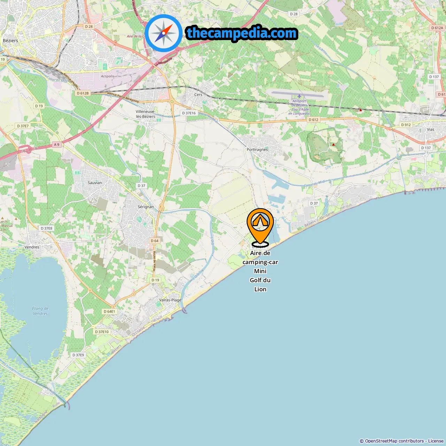Select the Béziers city label
This screenshot has width=446, height=446.
click(10, 40)
